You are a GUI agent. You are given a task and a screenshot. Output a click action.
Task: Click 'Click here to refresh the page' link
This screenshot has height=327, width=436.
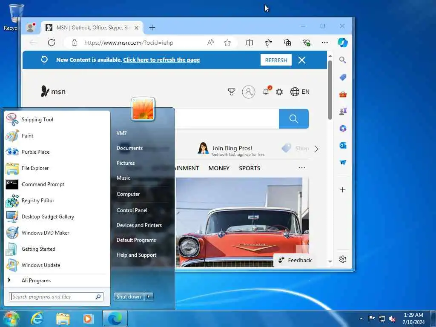coord(161,60)
